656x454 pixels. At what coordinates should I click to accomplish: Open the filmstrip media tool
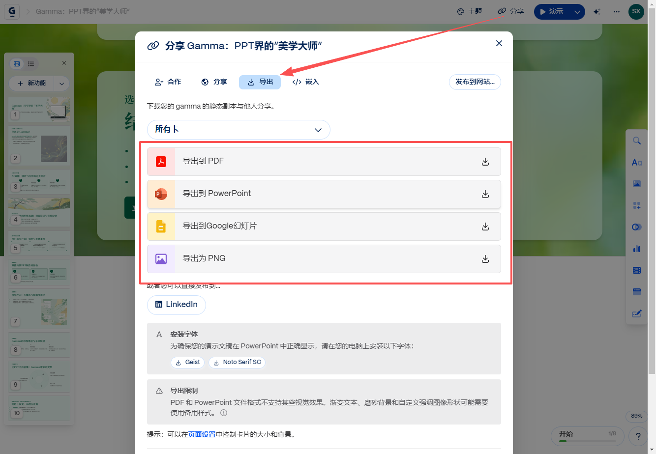point(637,271)
